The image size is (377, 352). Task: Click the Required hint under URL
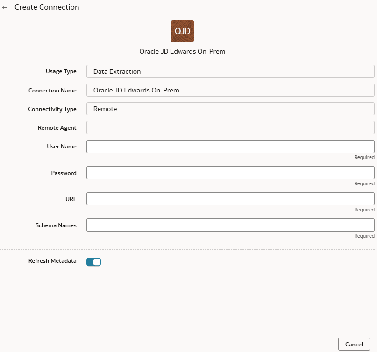pyautogui.click(x=364, y=210)
